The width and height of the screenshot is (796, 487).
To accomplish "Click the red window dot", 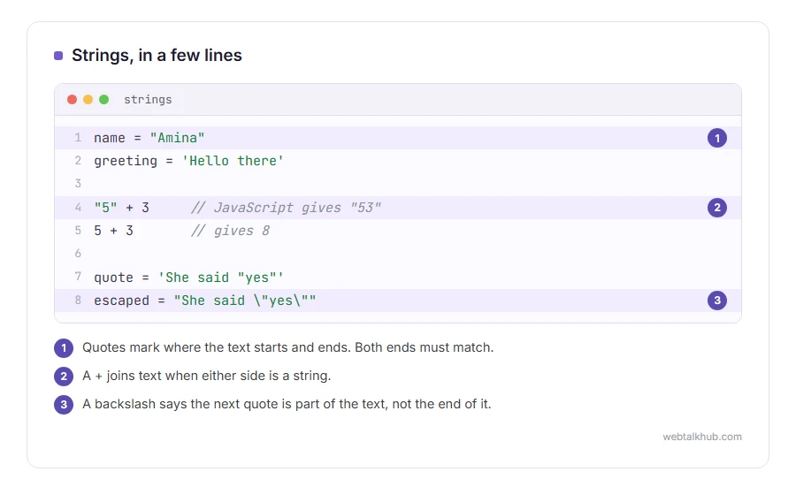I will [73, 99].
